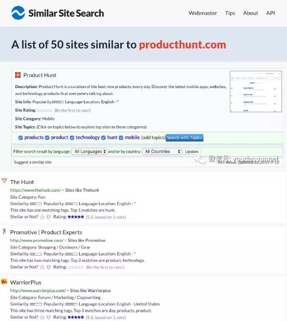Open the All Languages dropdown
This screenshot has width=287, height=321.
pos(89,152)
